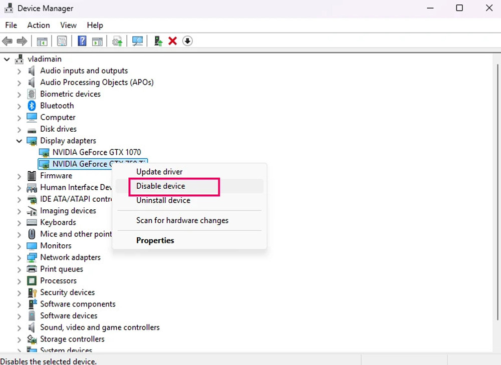Select Uninstall device in the context menu

163,200
